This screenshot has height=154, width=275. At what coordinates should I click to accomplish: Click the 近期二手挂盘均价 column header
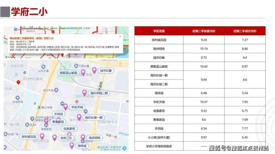click(x=204, y=31)
